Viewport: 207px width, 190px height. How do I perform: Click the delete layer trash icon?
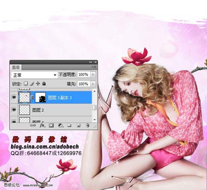[87, 125]
